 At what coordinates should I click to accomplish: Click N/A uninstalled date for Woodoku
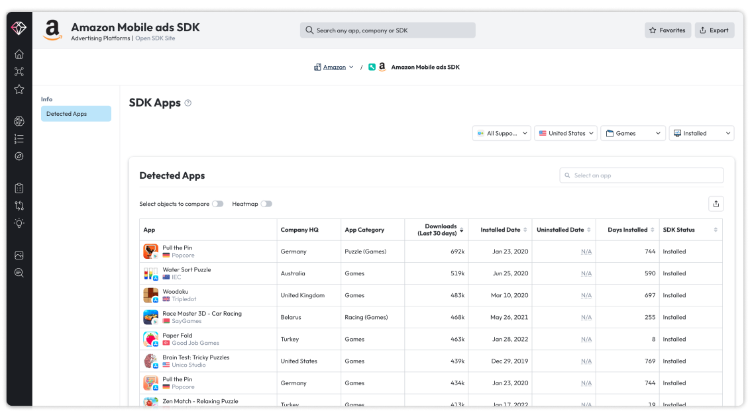tap(586, 295)
